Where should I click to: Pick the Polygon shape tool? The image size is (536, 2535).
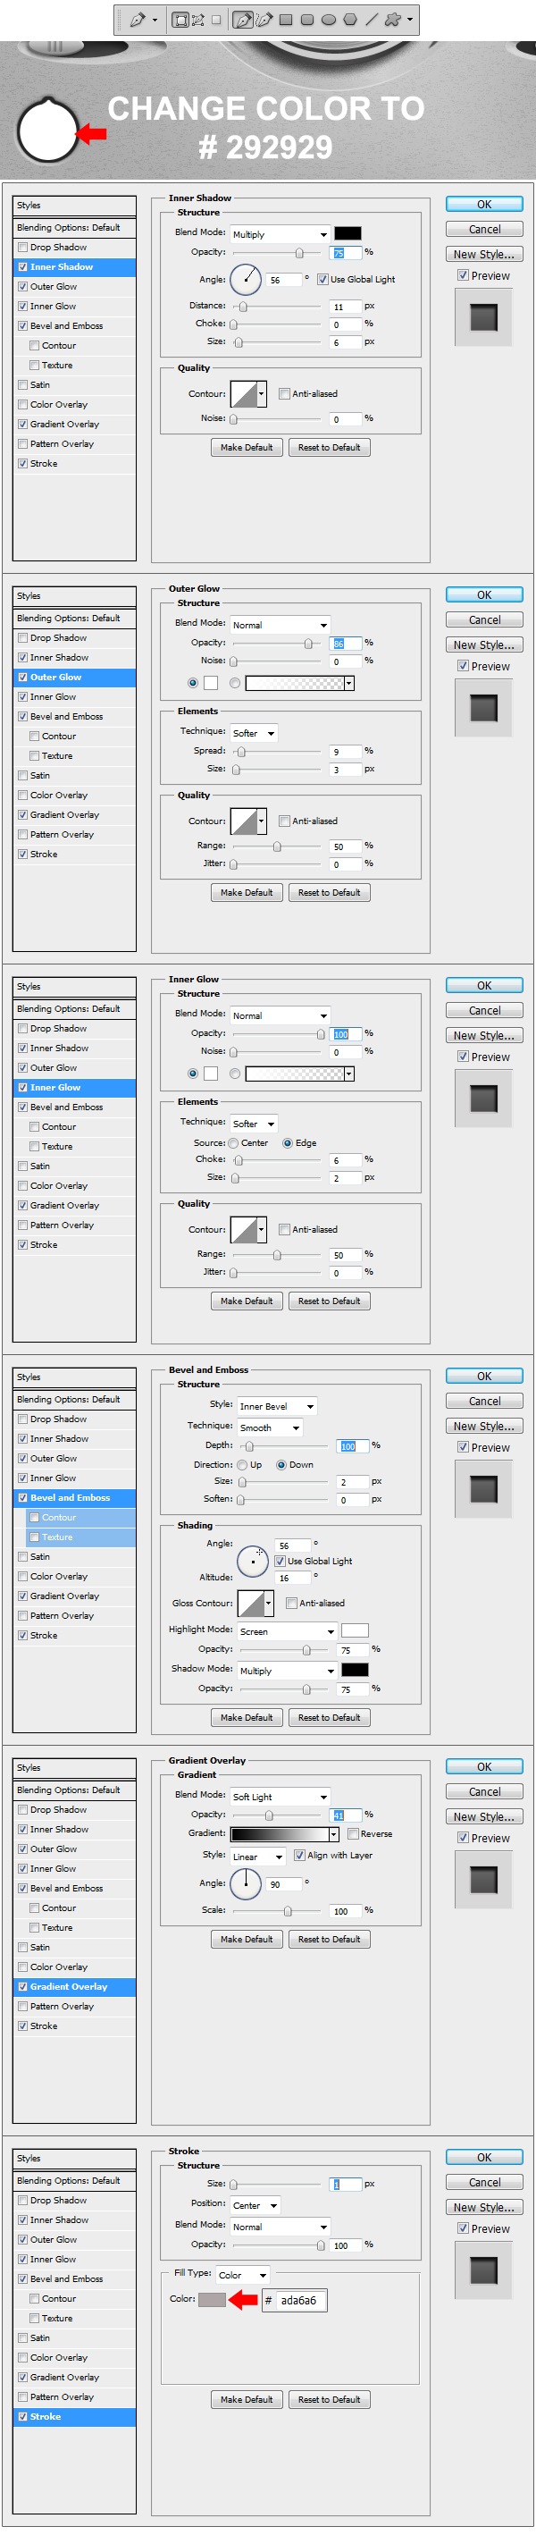point(350,20)
